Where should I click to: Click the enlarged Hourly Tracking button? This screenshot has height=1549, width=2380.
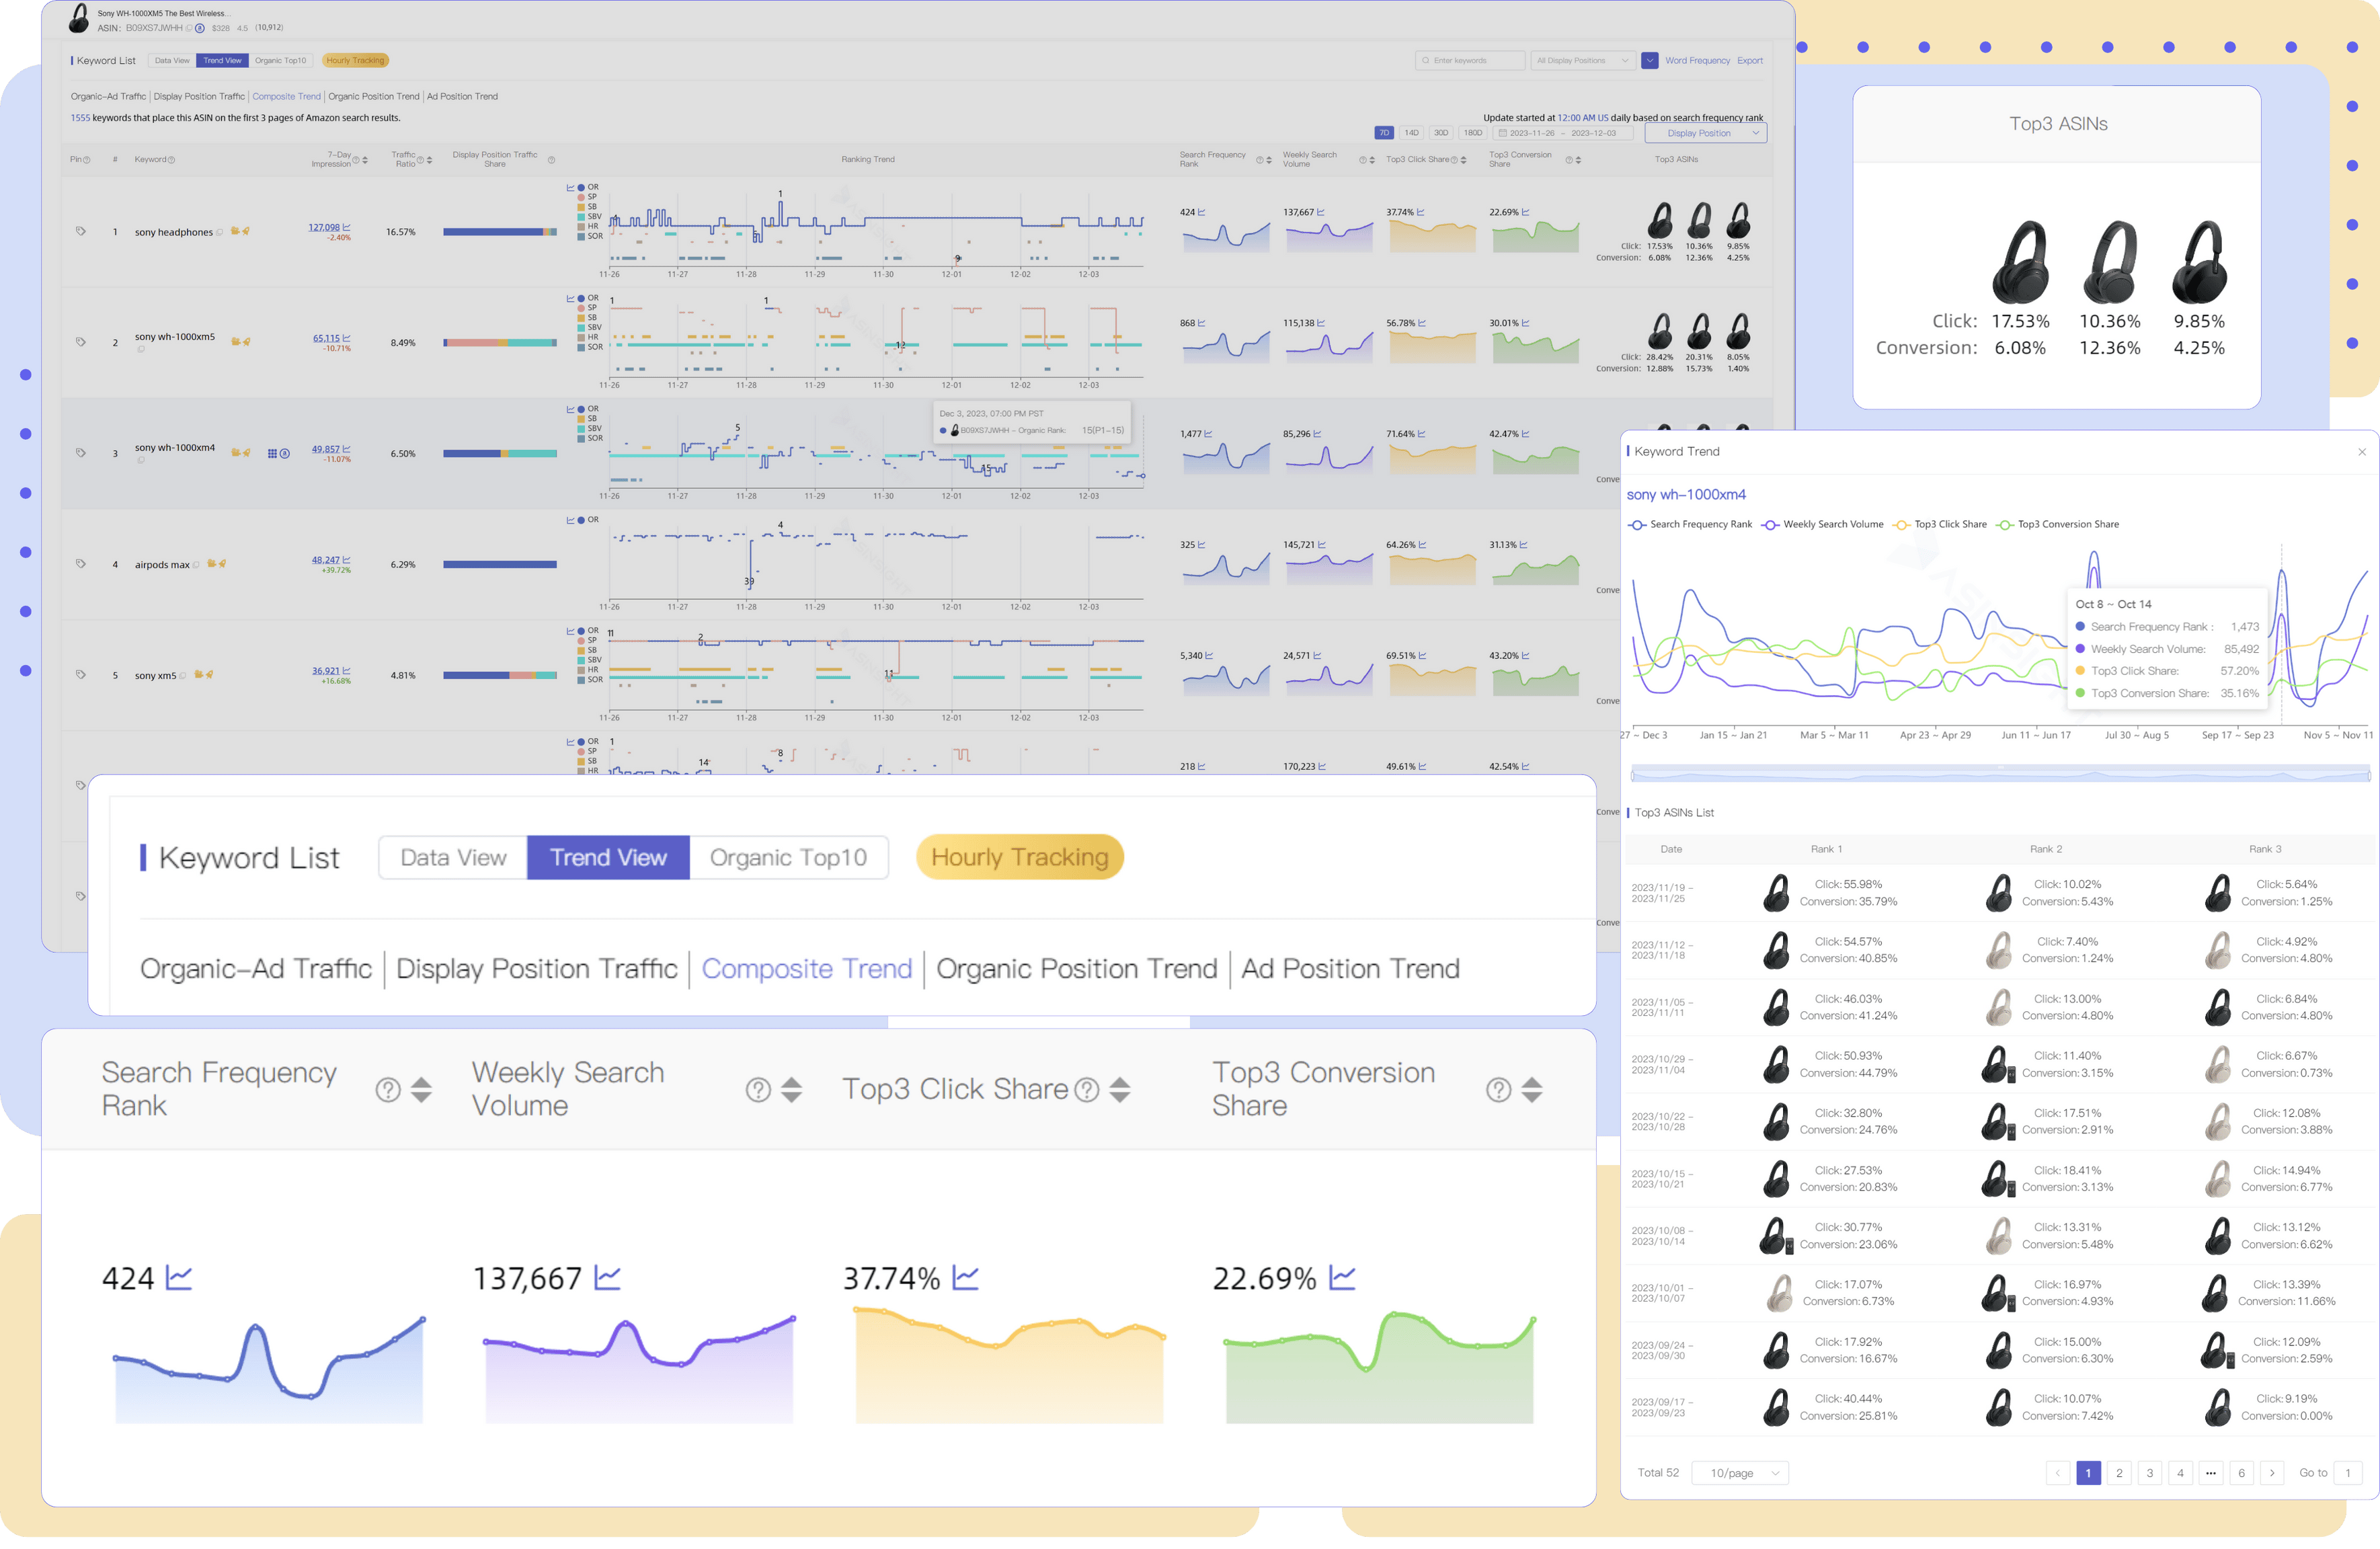(x=1020, y=858)
